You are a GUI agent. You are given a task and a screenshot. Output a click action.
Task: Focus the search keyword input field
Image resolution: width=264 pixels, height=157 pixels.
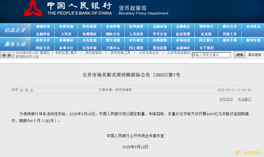point(211,55)
